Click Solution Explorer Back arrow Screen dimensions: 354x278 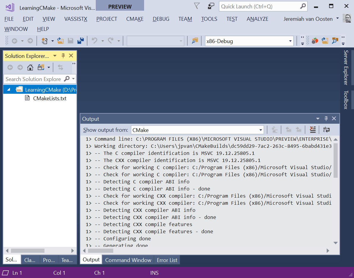coord(10,67)
